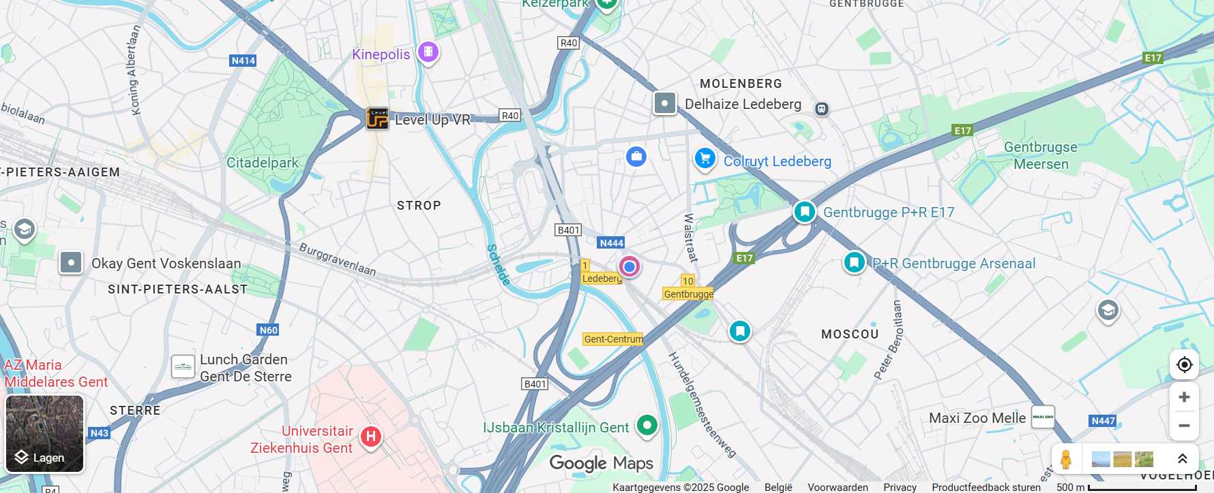Click the Universitair Ziekenhuis Gent hospital icon
The height and width of the screenshot is (493, 1214).
pos(370,436)
